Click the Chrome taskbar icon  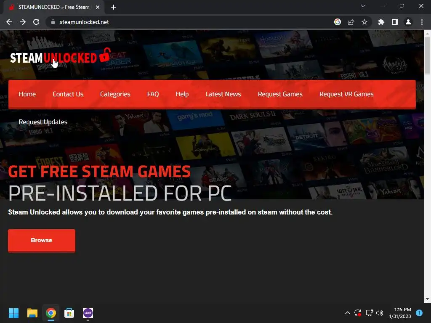pyautogui.click(x=51, y=313)
